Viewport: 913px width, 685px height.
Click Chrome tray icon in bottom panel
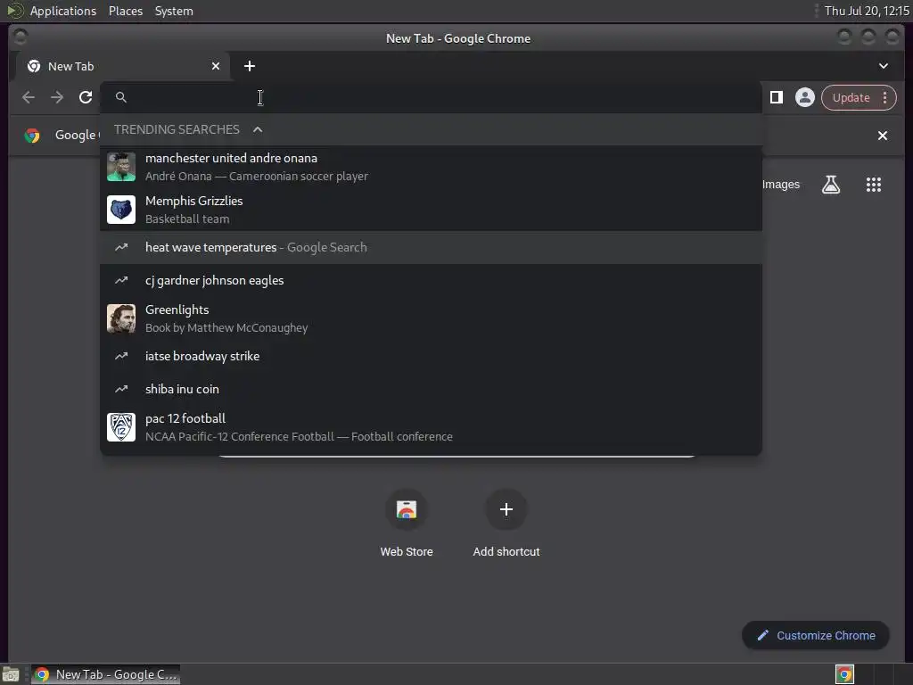pyautogui.click(x=844, y=674)
